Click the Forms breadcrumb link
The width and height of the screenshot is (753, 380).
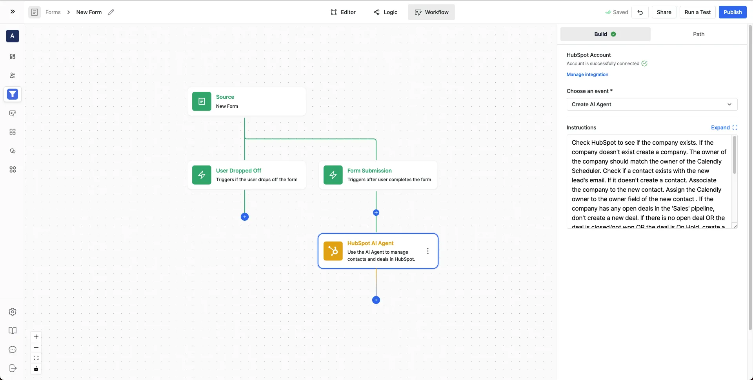[53, 12]
